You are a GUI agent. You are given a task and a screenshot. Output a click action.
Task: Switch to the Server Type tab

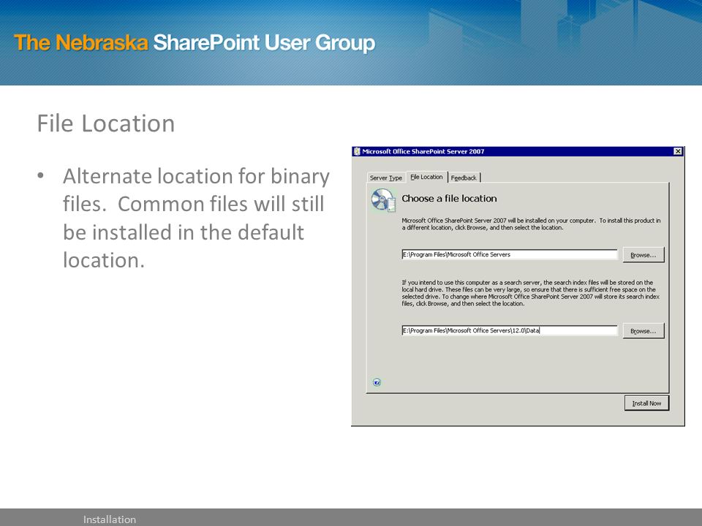[386, 178]
